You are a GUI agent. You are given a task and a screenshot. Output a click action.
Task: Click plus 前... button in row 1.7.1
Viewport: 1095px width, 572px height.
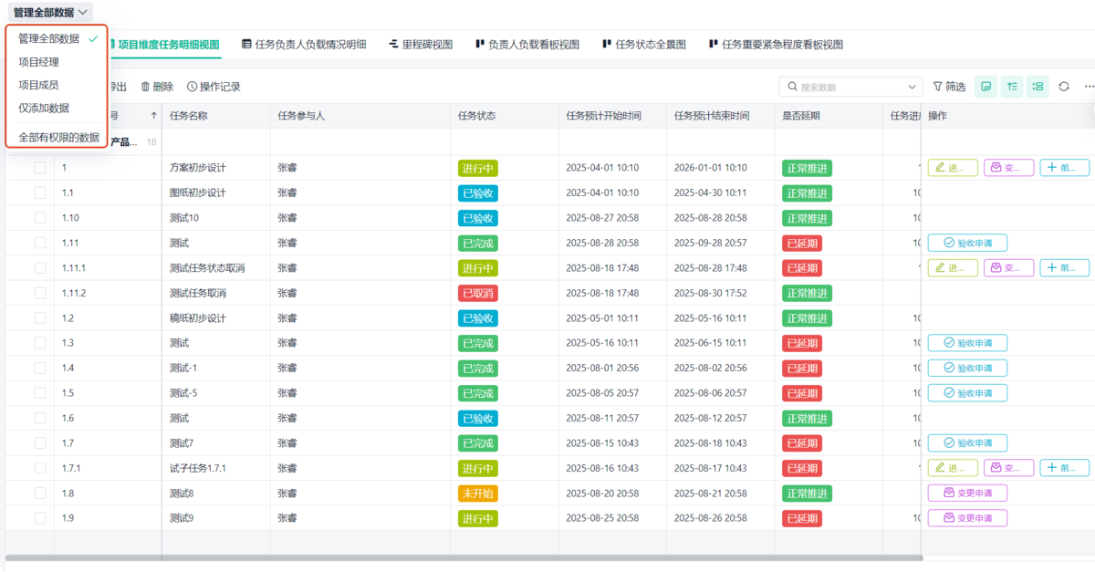(1064, 468)
